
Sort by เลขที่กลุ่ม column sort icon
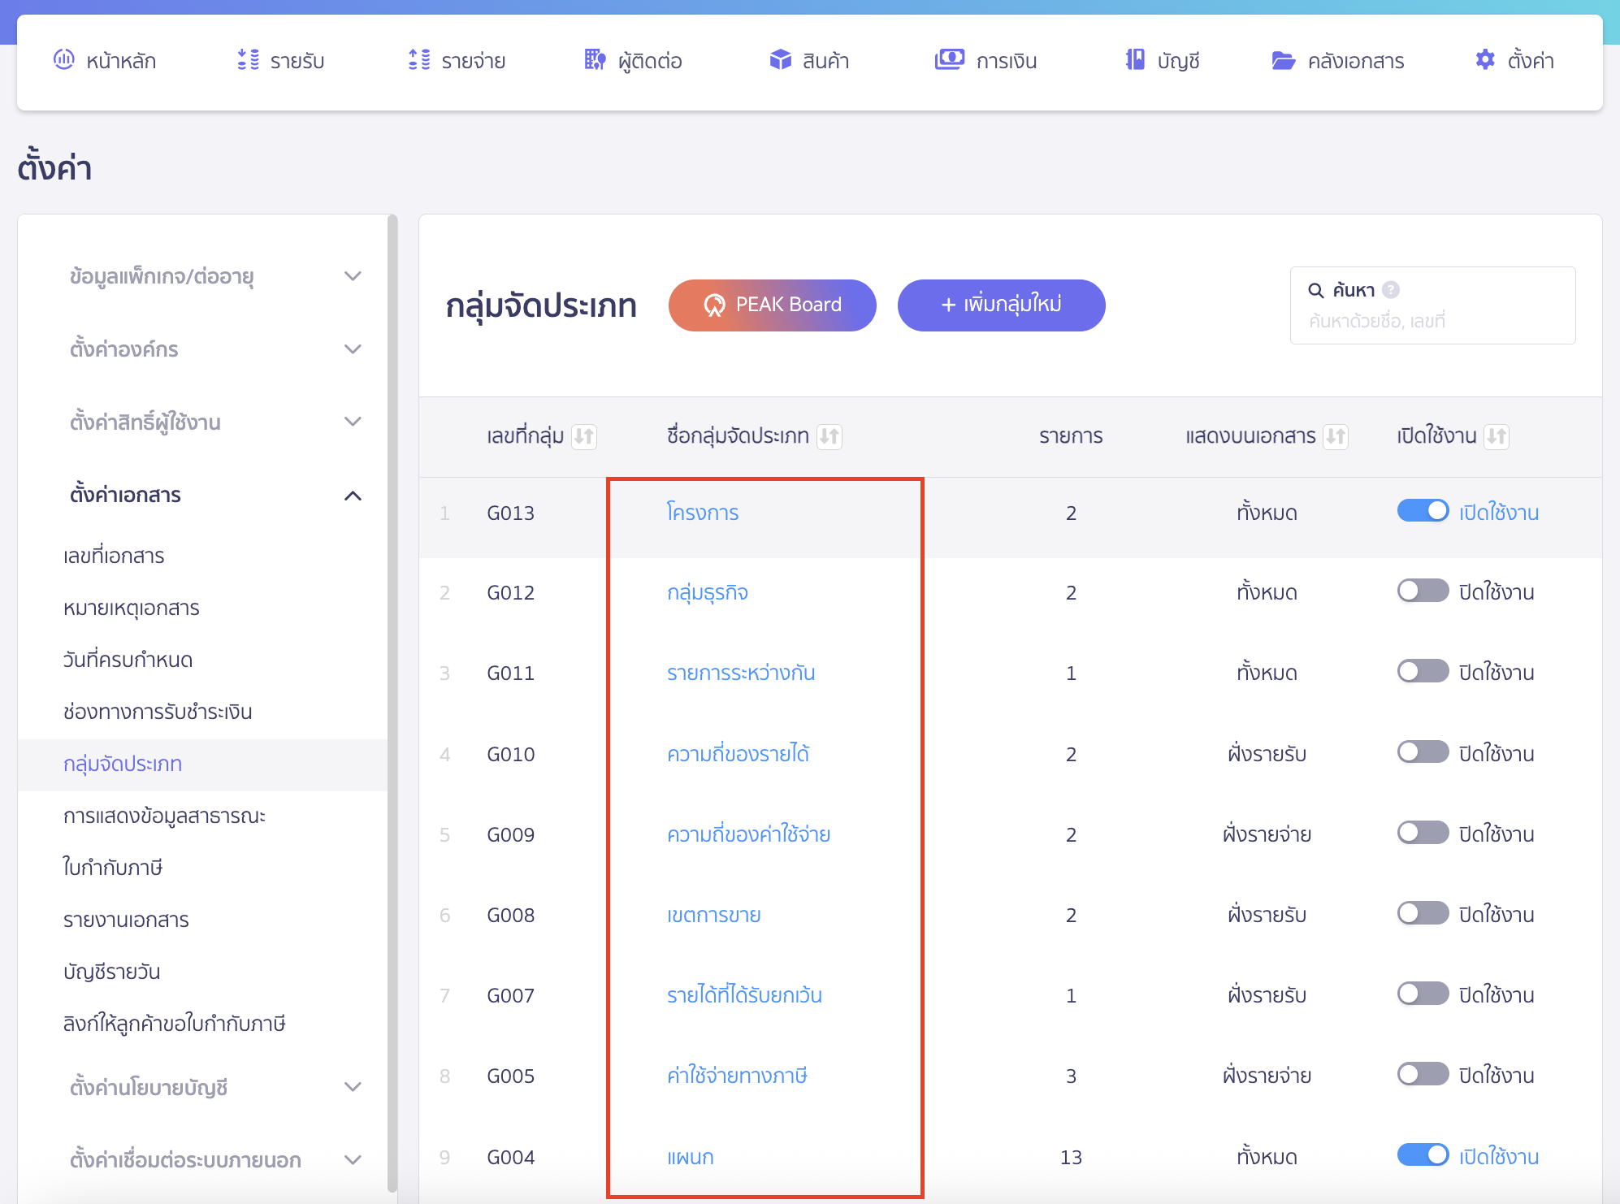pos(583,437)
